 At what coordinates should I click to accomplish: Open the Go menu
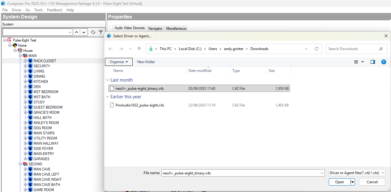pos(28,10)
